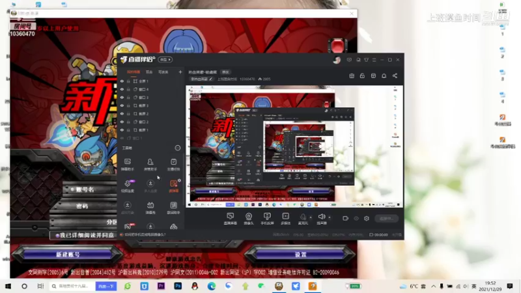Expand microphone device dropdown arrow
521x293 pixels.
[311, 217]
